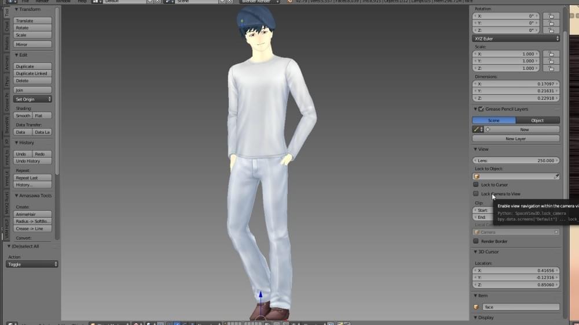Image resolution: width=579 pixels, height=325 pixels.
Task: Open the Grease Pencil tab in left shelf
Action: pos(6,102)
